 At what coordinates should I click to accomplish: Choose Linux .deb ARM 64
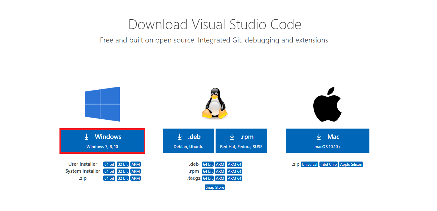235,164
